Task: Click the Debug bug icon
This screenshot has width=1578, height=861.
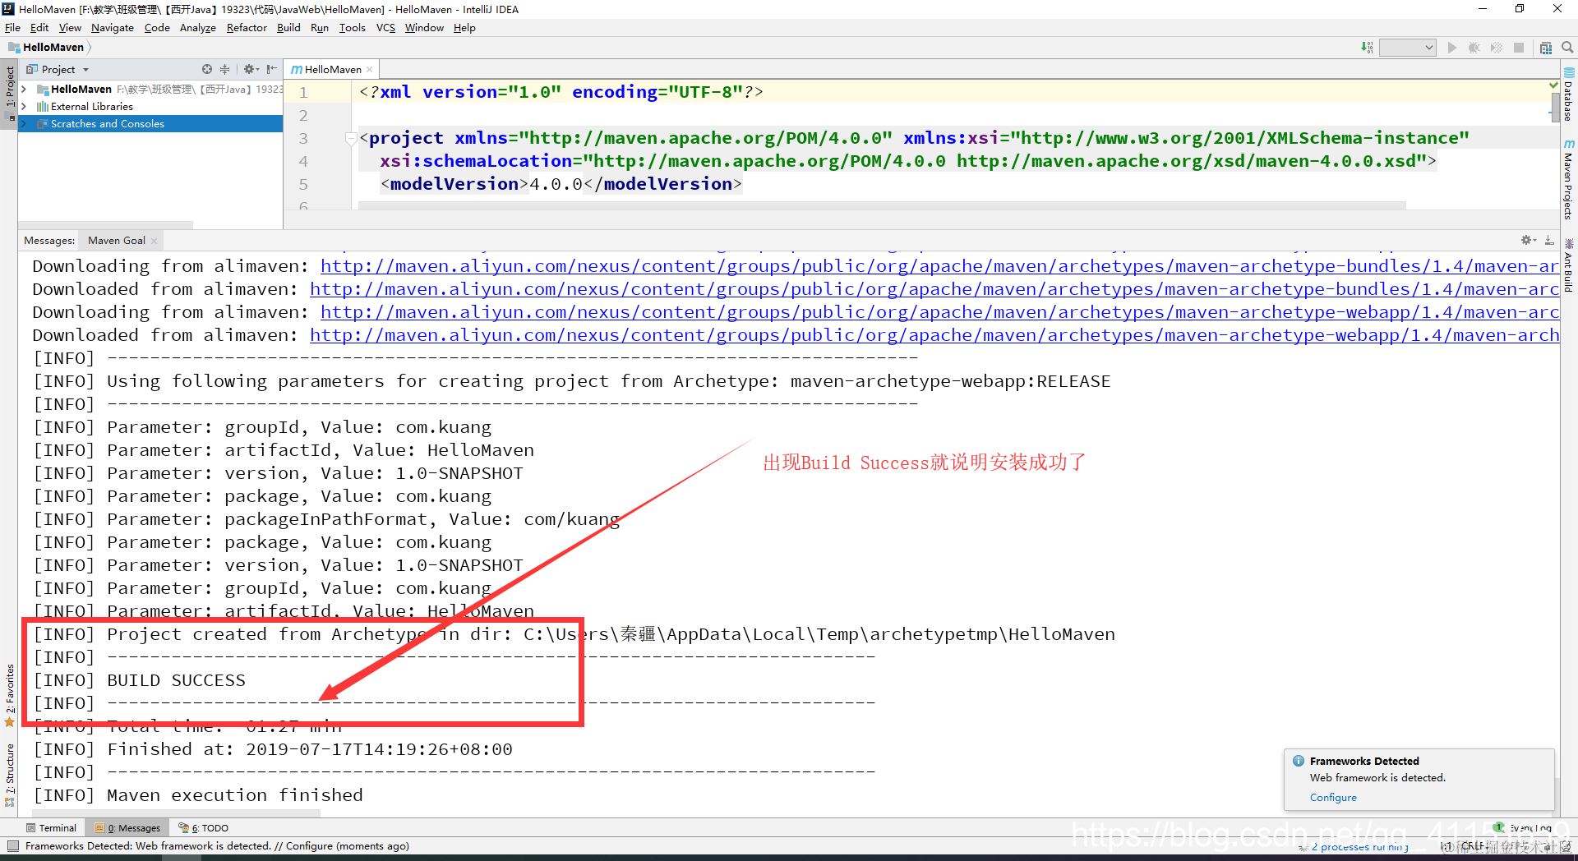Action: pyautogui.click(x=1474, y=48)
